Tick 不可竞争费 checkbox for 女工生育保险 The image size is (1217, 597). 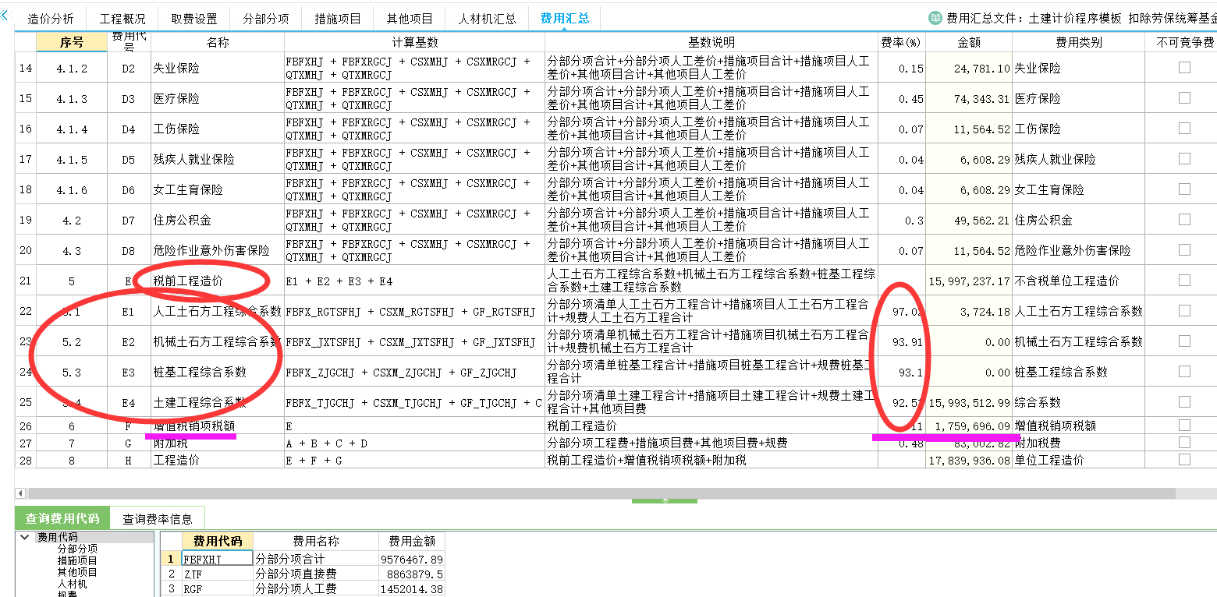pyautogui.click(x=1184, y=189)
